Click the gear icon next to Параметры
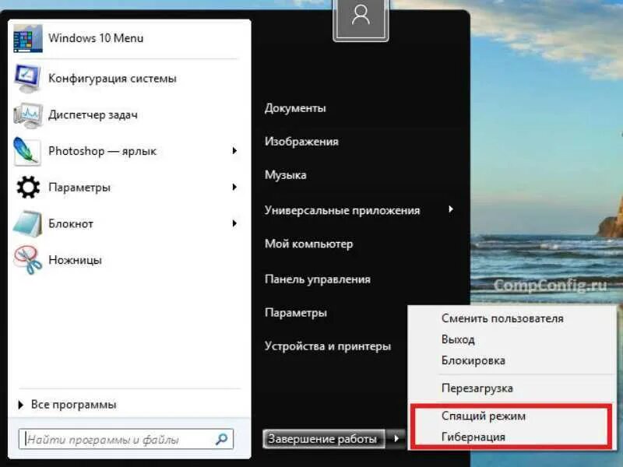This screenshot has height=467, width=623. (x=28, y=187)
